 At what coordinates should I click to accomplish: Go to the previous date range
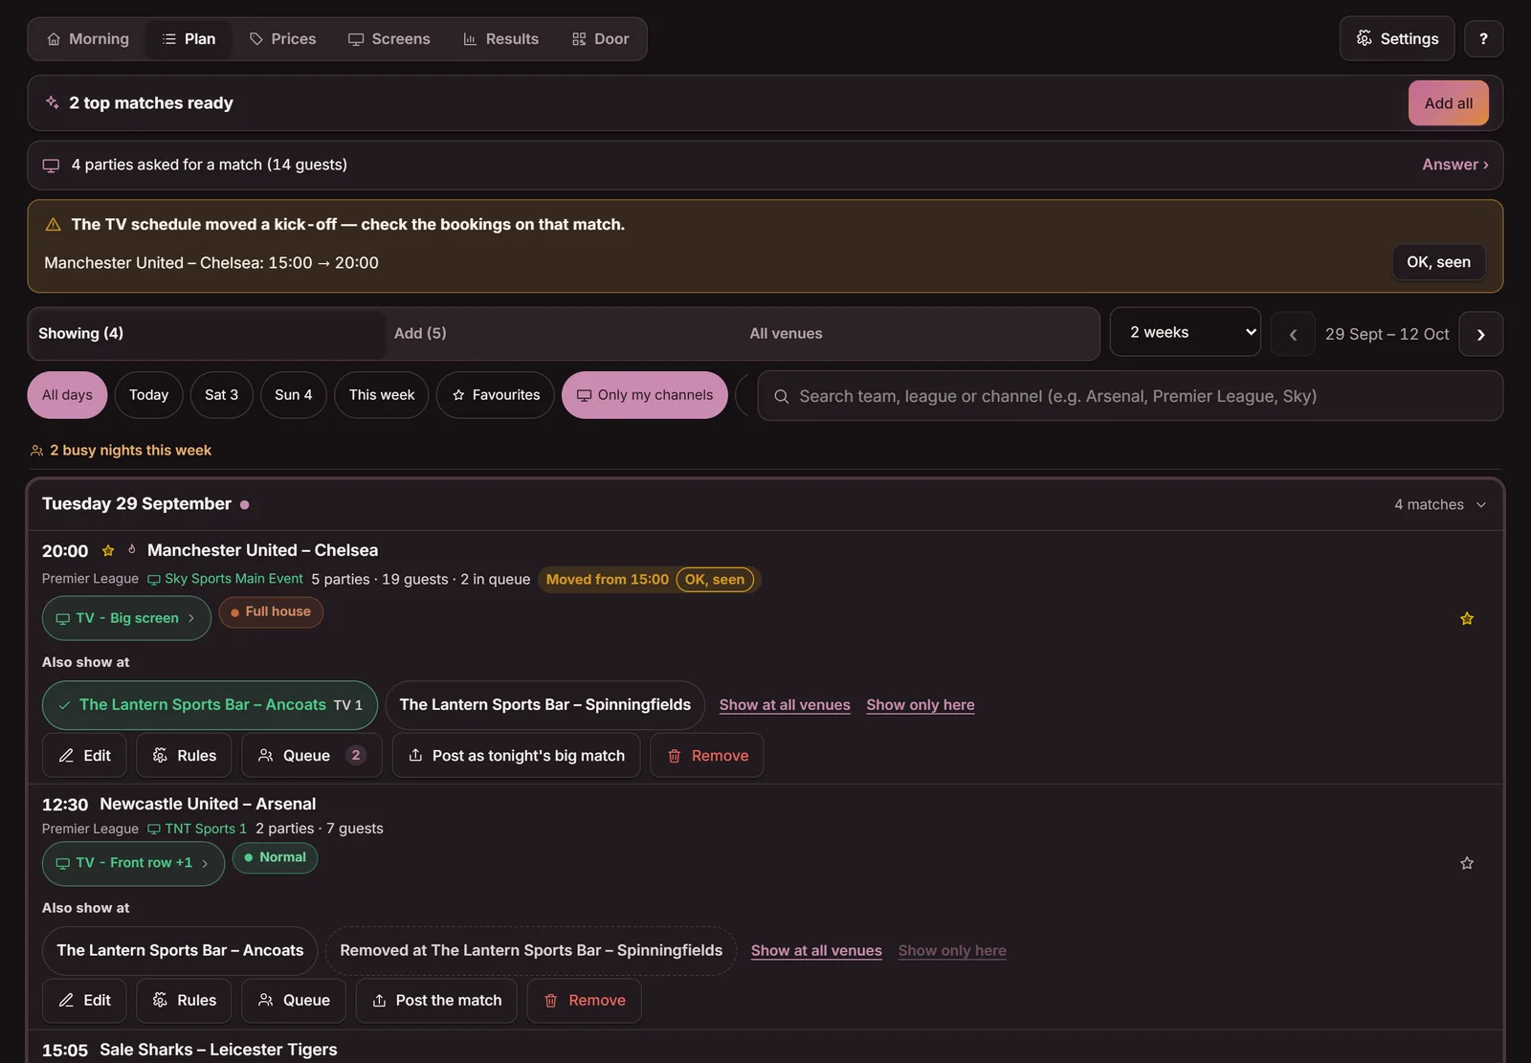[x=1293, y=334]
